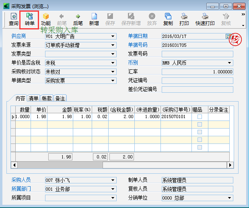Click the scrollbar right arrow
The image size is (249, 208).
(230, 165)
